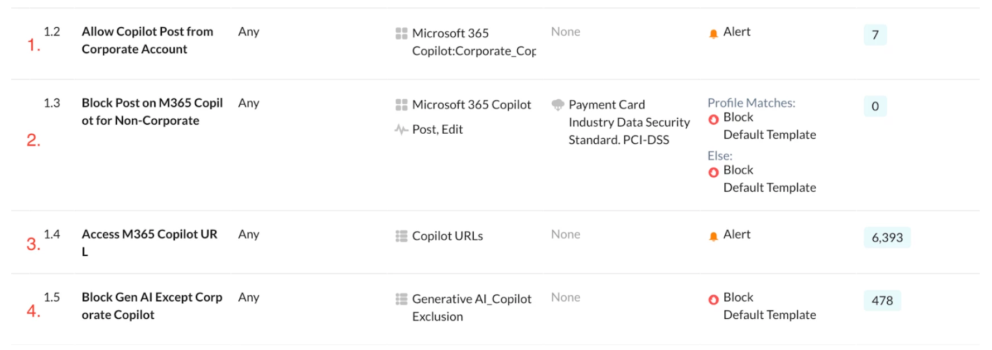Viewport: 992px width, 350px height.
Task: Click the Alert bell icon in rule 1.4
Action: (x=713, y=236)
